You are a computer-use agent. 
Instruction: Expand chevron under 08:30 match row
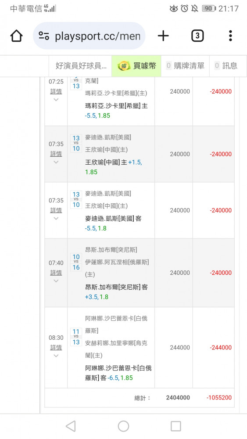(56, 356)
